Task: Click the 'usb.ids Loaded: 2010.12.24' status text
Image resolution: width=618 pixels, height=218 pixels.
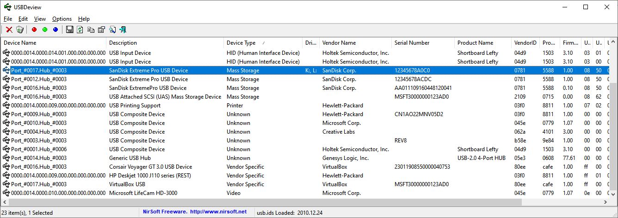Action: click(x=290, y=212)
